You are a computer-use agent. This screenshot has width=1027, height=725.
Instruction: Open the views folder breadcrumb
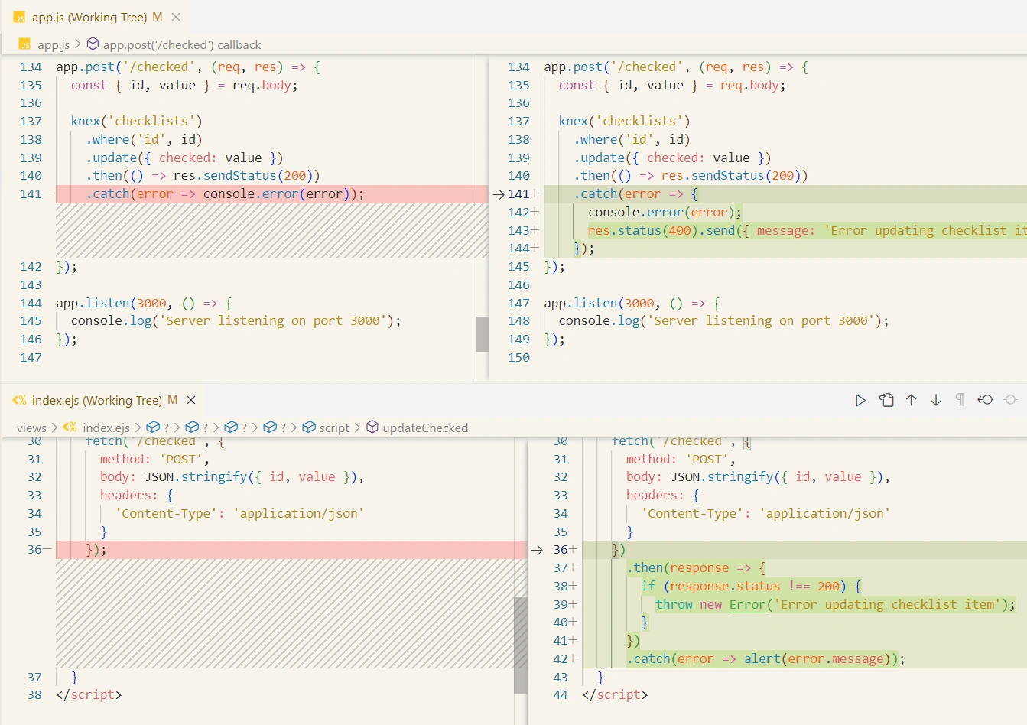[x=31, y=428]
